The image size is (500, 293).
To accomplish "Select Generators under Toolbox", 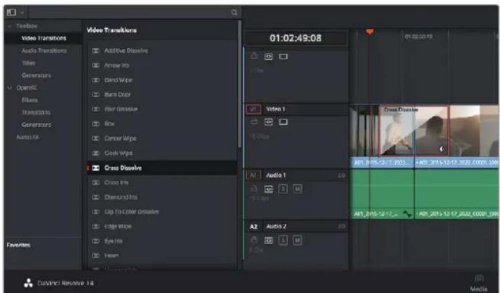I will (x=36, y=75).
